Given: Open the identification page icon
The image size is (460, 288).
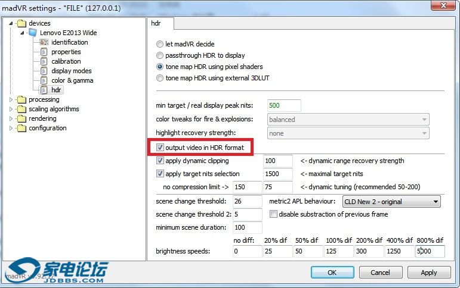Looking at the screenshot, I should (x=44, y=42).
